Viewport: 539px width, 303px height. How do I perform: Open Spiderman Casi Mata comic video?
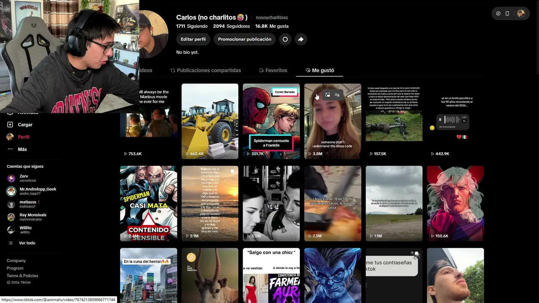149,203
